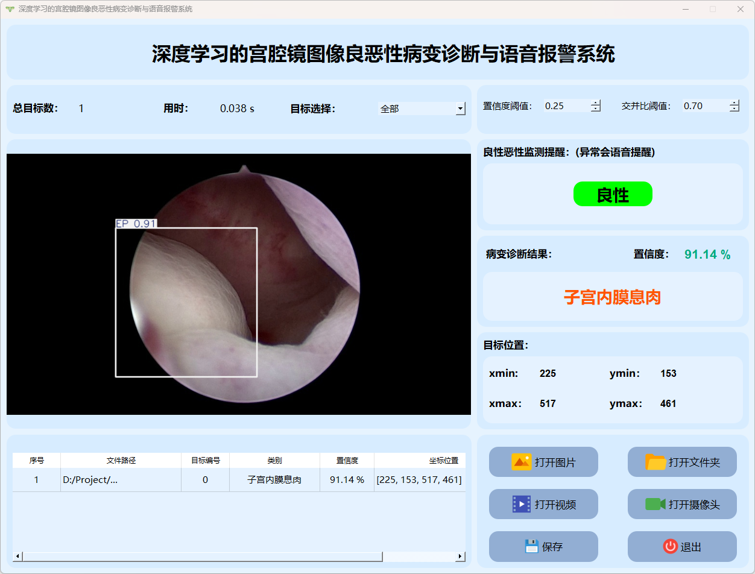Viewport: 755px width, 574px height.
Task: Increase the 置信度阈值 spinner value
Action: click(596, 102)
